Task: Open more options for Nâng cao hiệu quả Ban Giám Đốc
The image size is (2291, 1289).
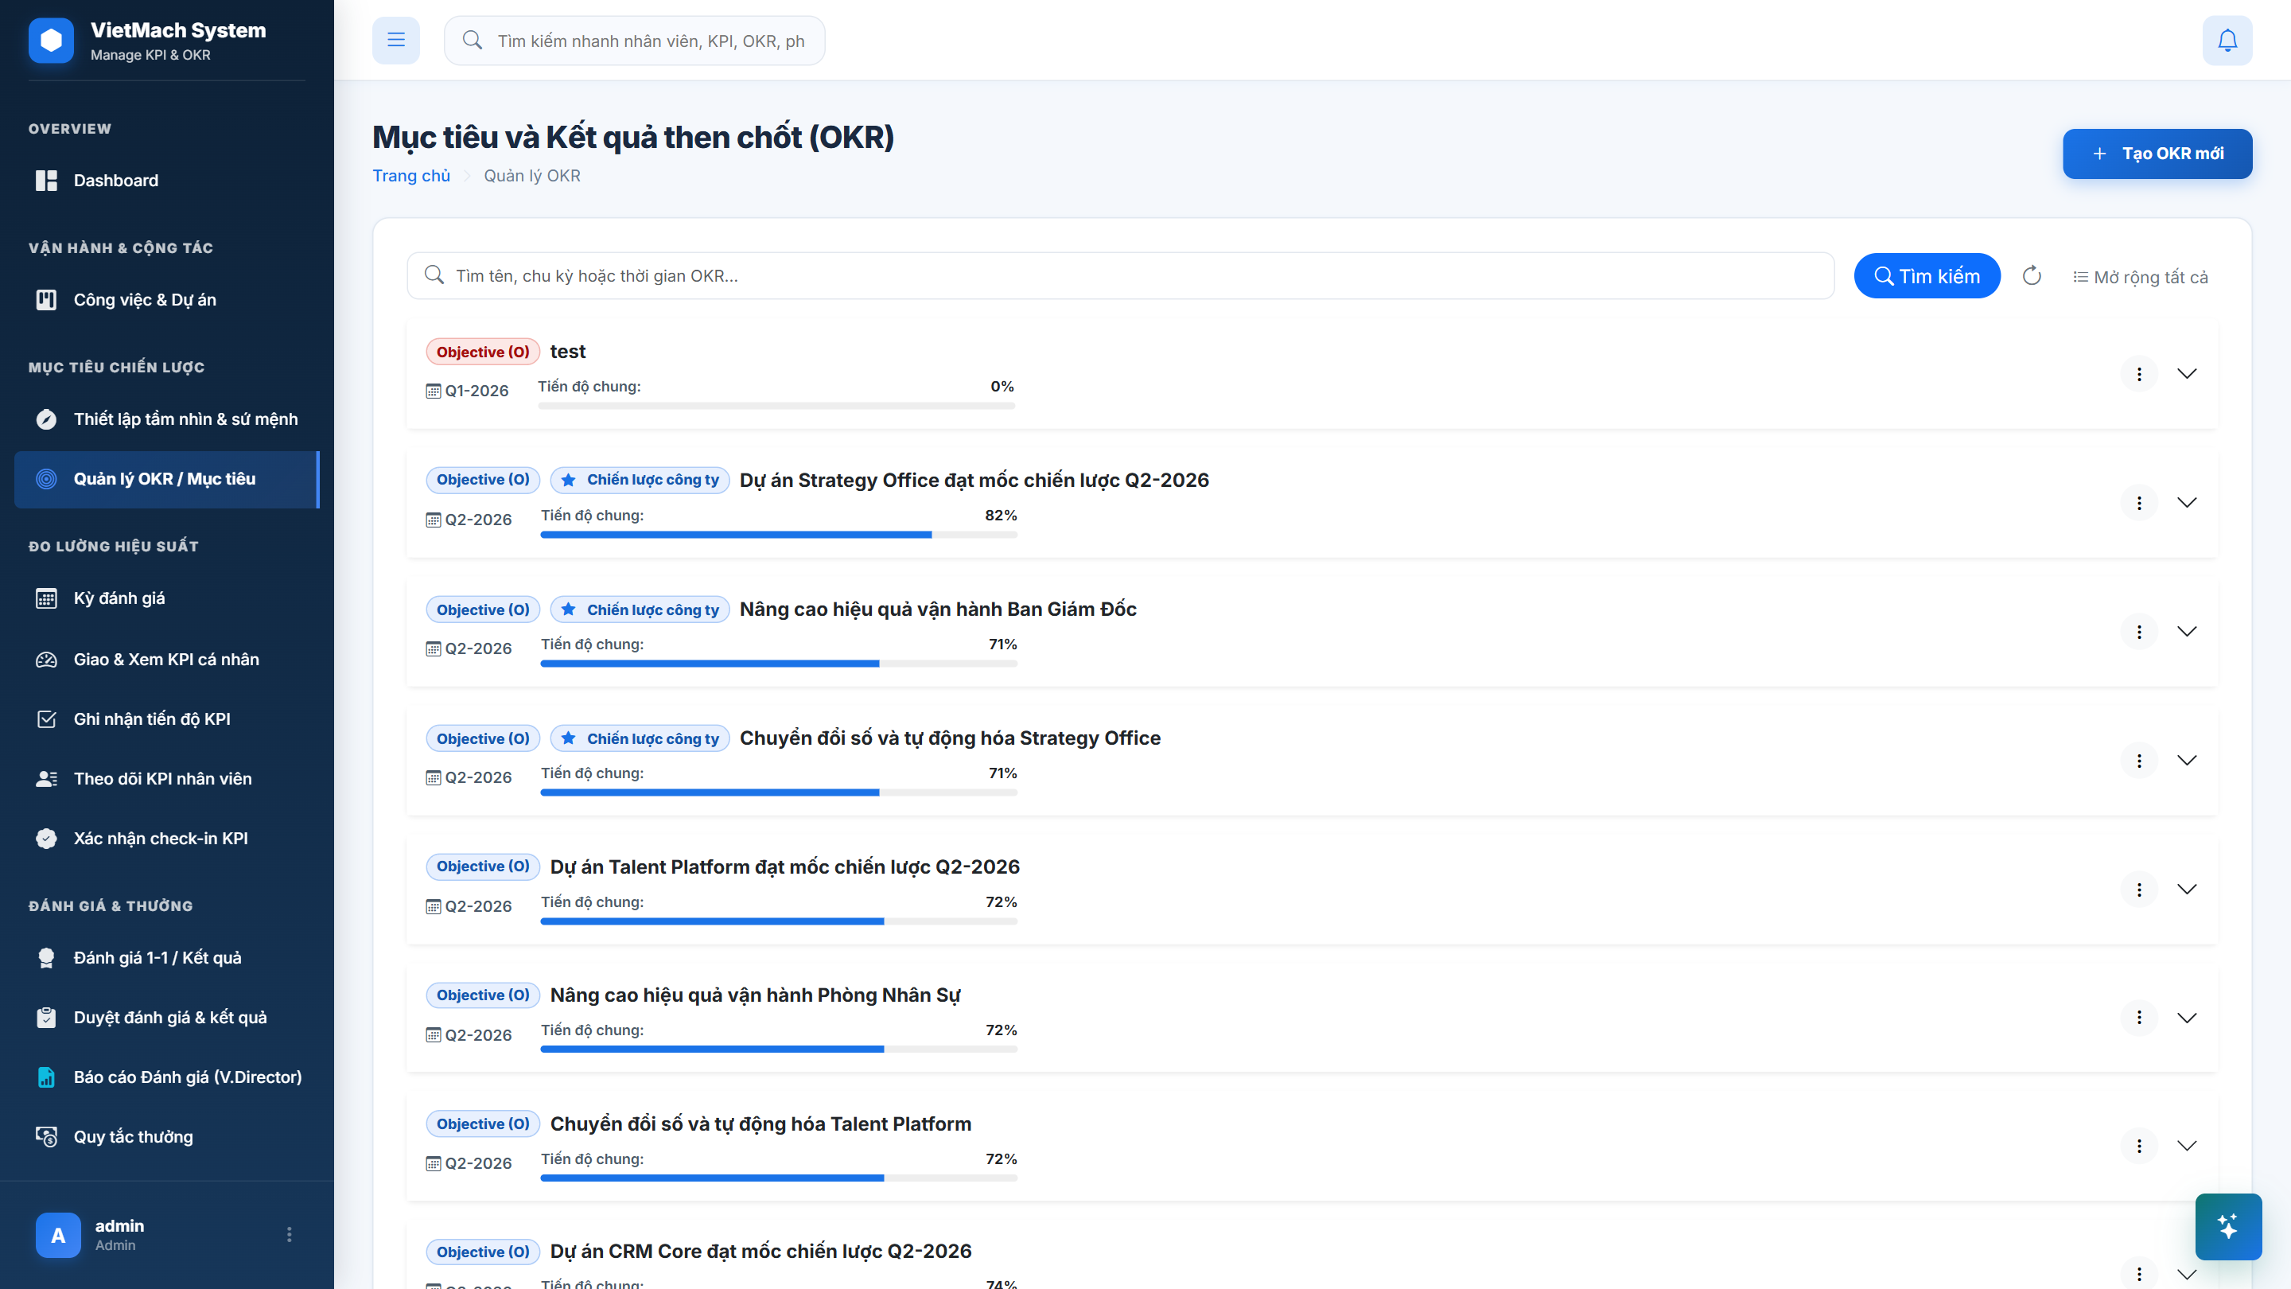Action: coord(2139,632)
